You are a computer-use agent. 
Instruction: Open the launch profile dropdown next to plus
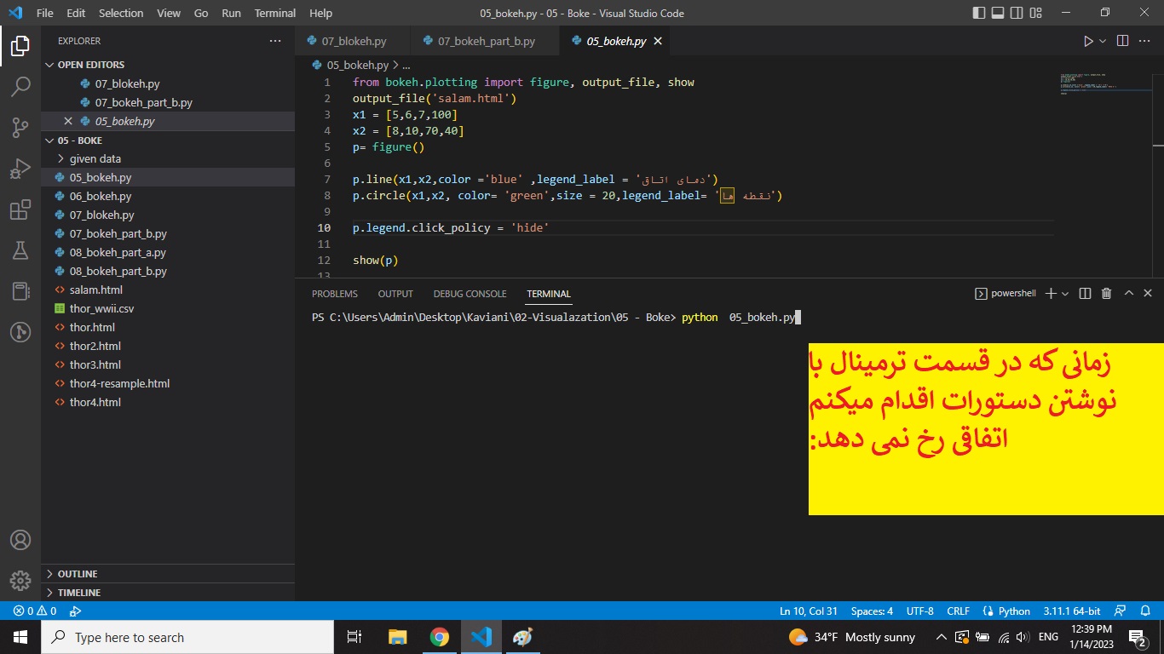point(1065,293)
